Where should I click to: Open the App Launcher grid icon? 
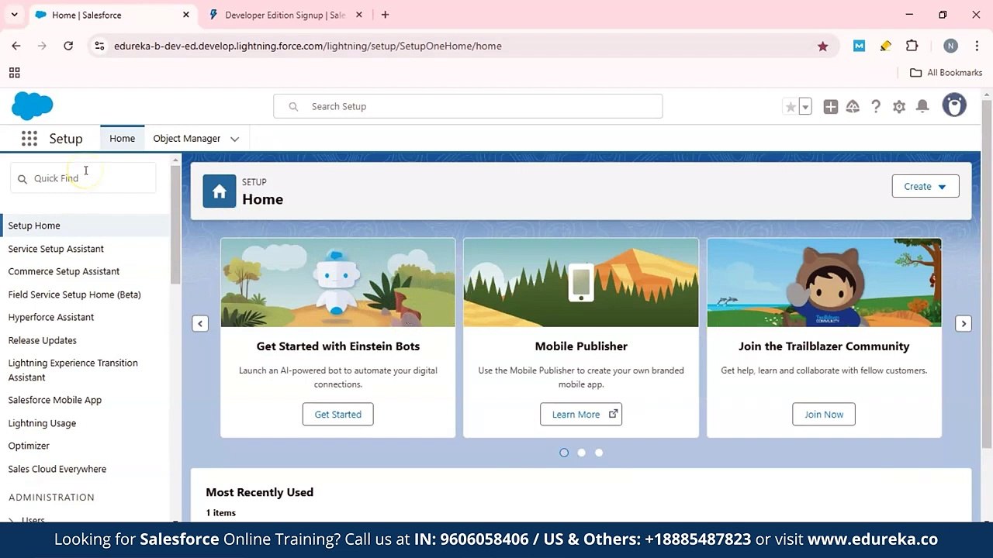click(29, 139)
